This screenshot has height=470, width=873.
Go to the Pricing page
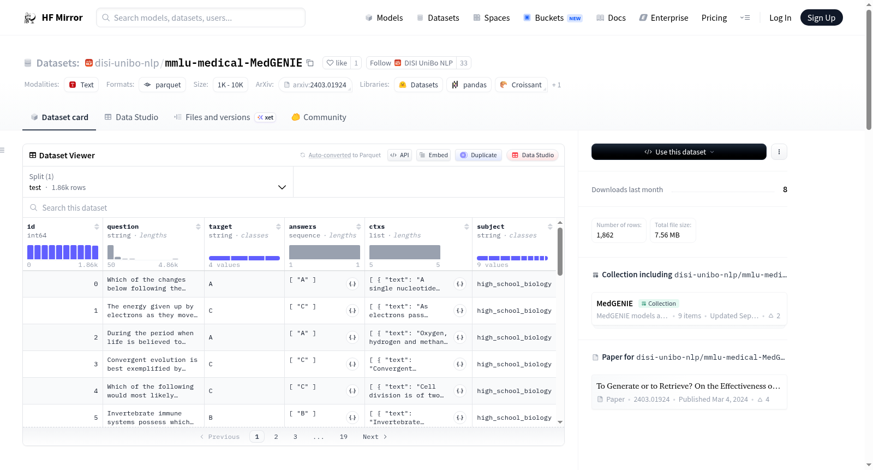pyautogui.click(x=714, y=18)
